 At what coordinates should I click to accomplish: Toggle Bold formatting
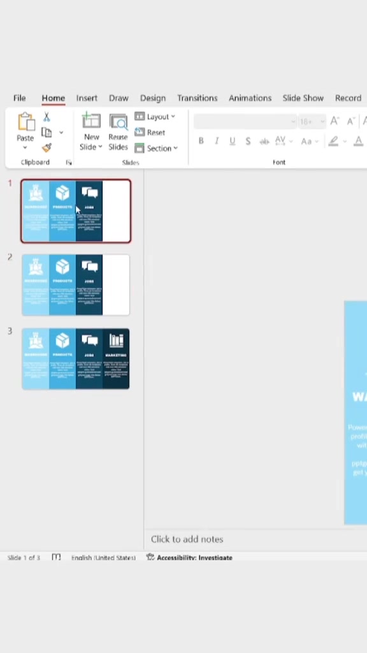coord(201,141)
